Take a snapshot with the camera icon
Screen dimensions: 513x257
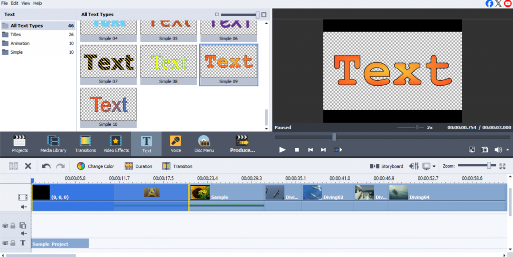pos(485,149)
